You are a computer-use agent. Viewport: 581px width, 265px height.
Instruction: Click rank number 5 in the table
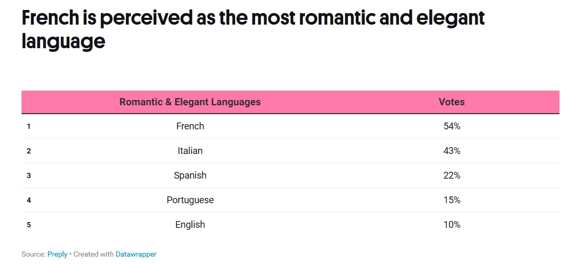(29, 225)
